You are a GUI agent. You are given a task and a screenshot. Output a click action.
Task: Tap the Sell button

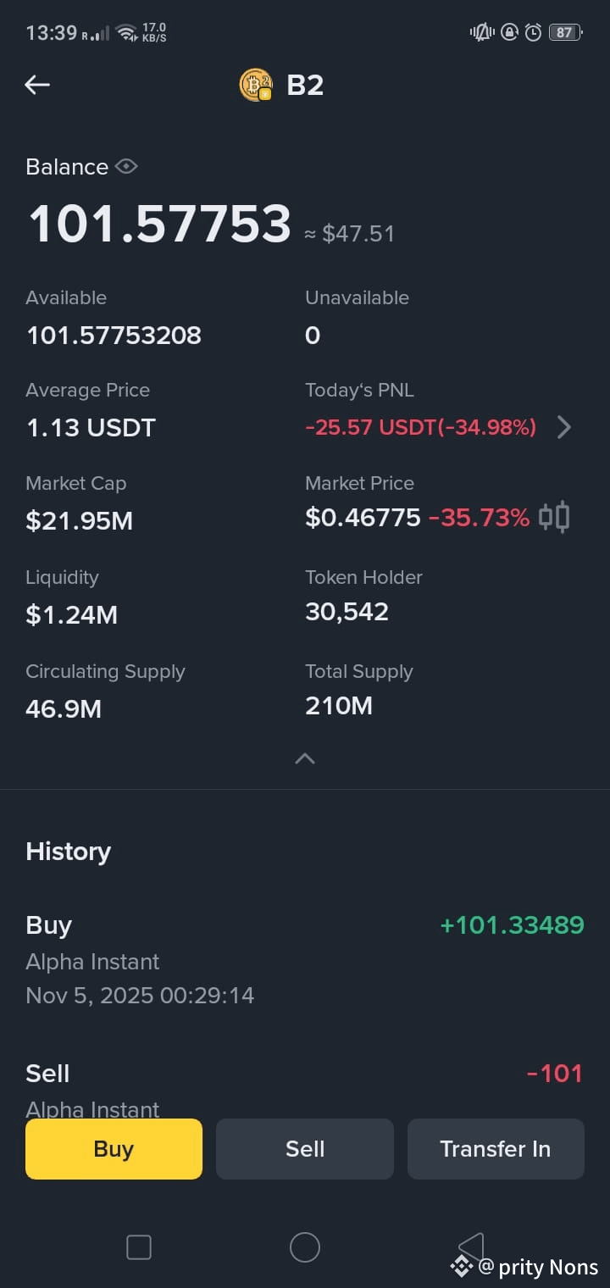[305, 1149]
